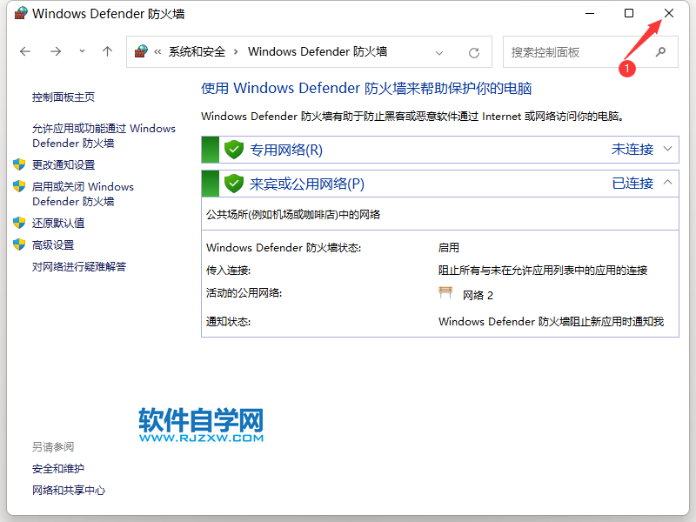Minimize the Windows Defender 防火墙 window
Screen dimensions: 696x522
(x=590, y=13)
